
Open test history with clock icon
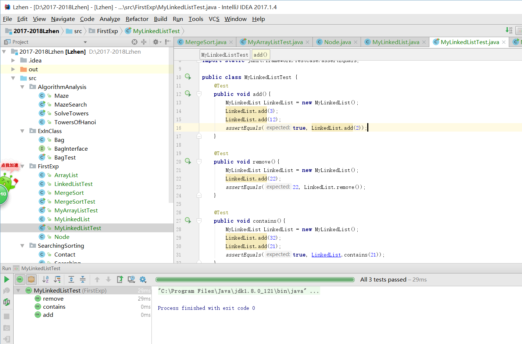point(131,279)
